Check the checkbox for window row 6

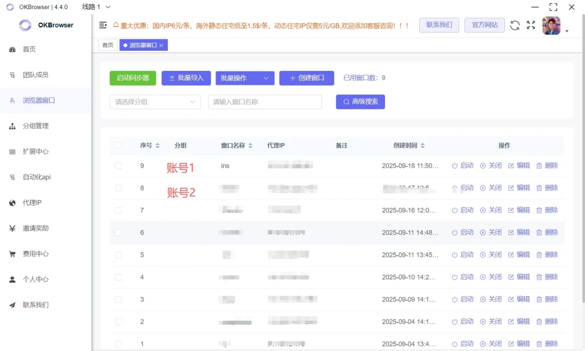coord(118,232)
